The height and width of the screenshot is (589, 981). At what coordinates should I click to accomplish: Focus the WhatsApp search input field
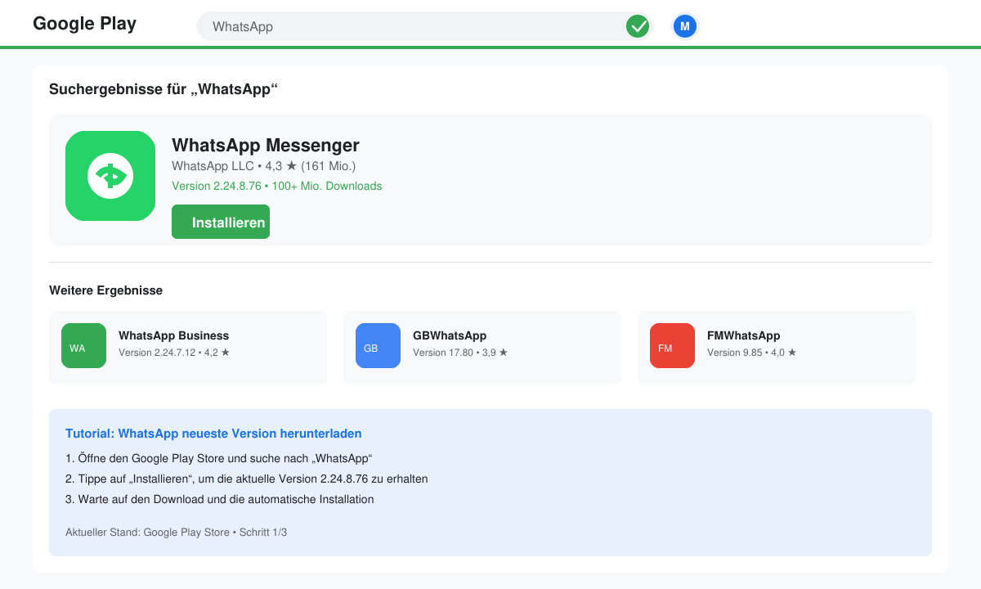click(x=425, y=26)
